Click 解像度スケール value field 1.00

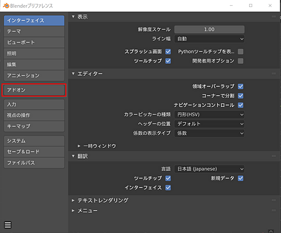tap(209, 29)
